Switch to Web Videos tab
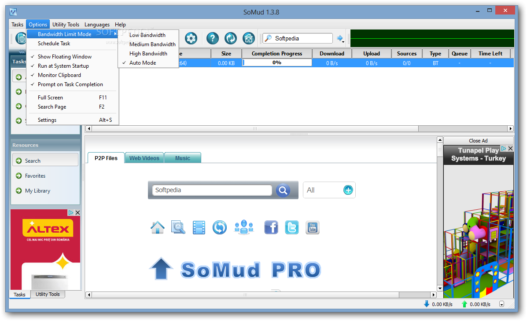 click(x=144, y=158)
